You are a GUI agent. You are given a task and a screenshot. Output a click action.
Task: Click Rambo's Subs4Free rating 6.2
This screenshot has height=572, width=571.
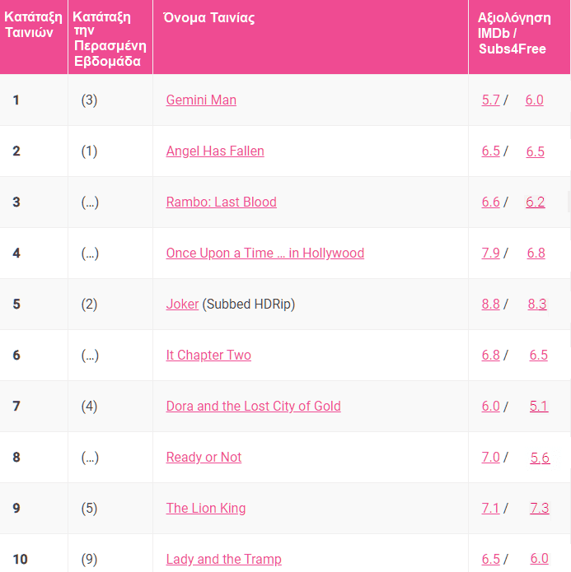click(536, 202)
